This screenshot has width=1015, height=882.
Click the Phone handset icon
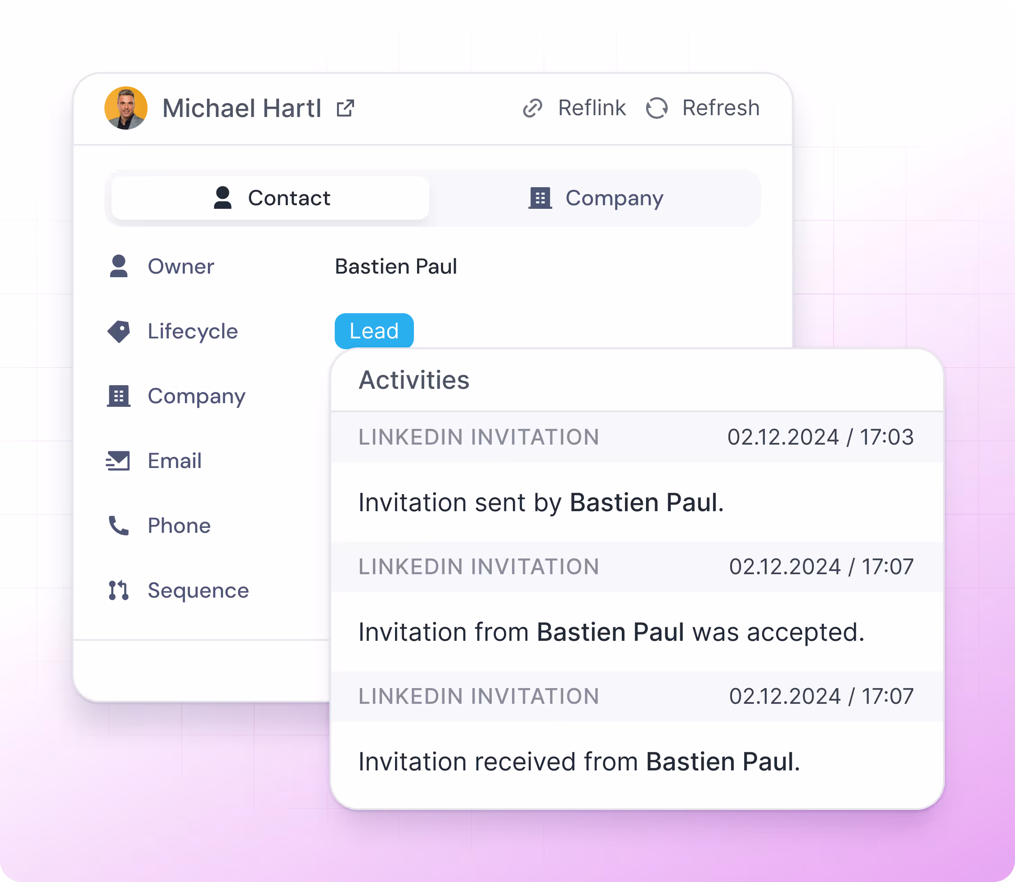coord(119,526)
